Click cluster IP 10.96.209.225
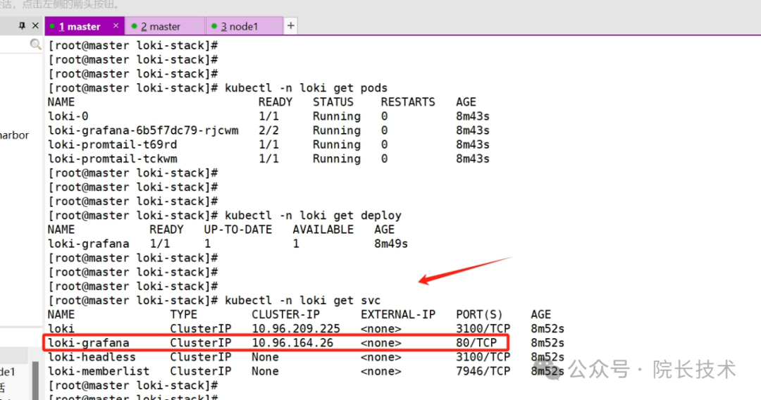The height and width of the screenshot is (400, 761). coord(296,329)
